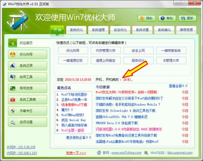
Task: Click the red 支持一下 >>> link
Action: [76, 153]
